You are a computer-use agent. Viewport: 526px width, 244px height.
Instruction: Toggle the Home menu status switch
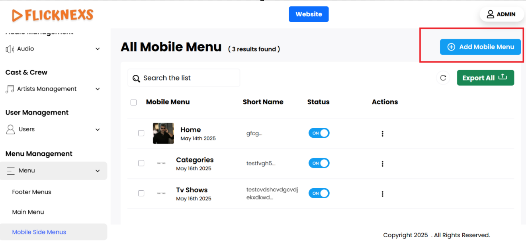point(319,133)
